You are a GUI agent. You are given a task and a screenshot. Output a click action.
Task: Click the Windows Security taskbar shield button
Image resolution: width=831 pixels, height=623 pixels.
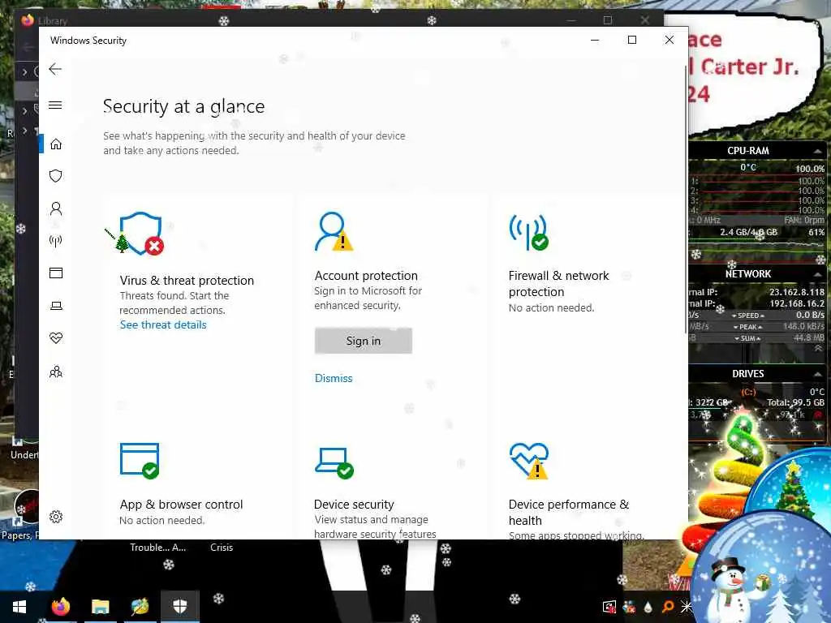pyautogui.click(x=180, y=607)
